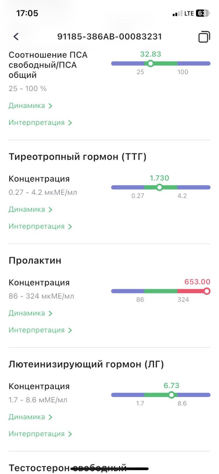
Task: Open Интерпретация for Пролактин
Action: pos(40,330)
